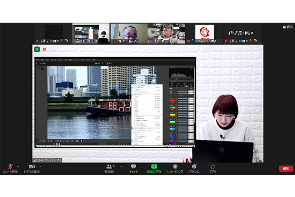This screenshot has height=197, width=295.
Task: Click the red leave meeting button
Action: click(286, 168)
